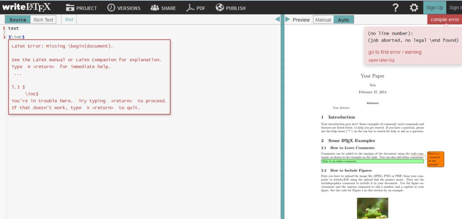The width and height of the screenshot is (462, 219).
Task: Open the PROJECT menu
Action: pyautogui.click(x=81, y=8)
